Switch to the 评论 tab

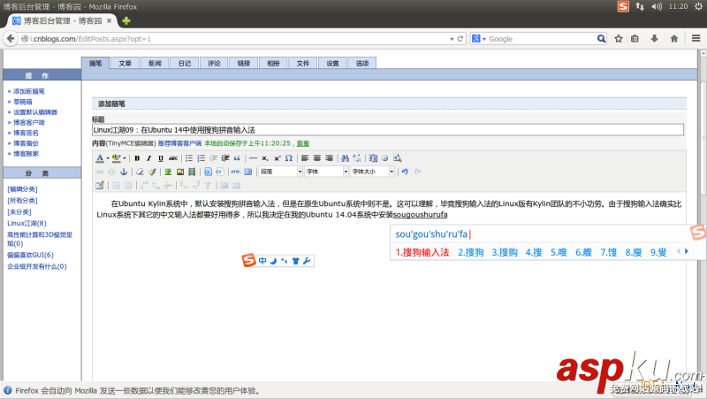214,63
